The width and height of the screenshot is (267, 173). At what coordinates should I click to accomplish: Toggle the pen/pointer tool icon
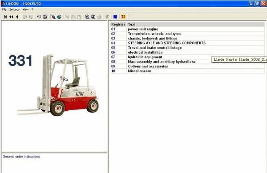click(53, 17)
